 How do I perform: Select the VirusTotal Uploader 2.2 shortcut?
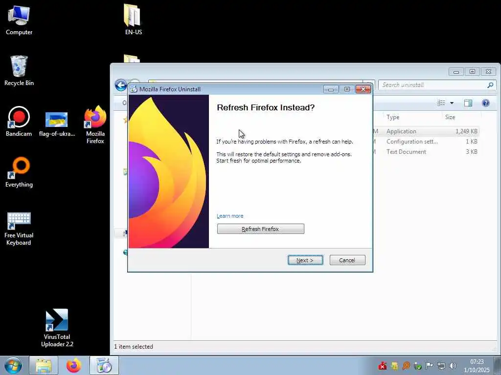click(x=57, y=328)
